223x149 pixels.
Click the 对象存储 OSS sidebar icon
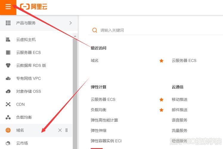coord(8,91)
